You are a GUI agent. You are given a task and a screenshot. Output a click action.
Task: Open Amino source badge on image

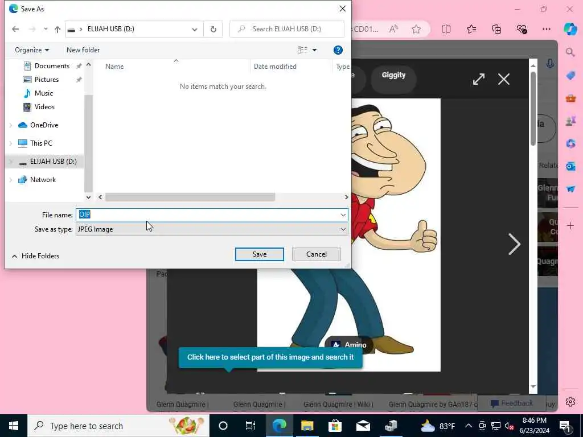pos(350,345)
